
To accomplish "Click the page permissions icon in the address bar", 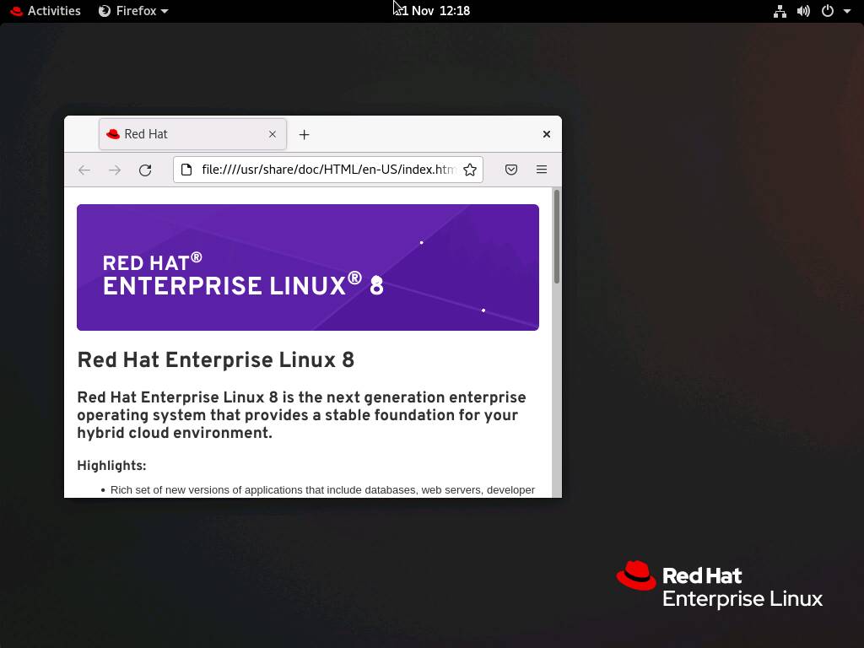I will click(x=186, y=170).
